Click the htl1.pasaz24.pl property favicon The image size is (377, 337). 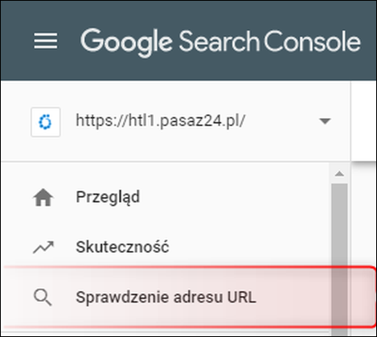[46, 122]
